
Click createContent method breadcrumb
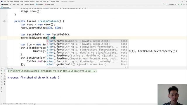click(x=50, y=4)
